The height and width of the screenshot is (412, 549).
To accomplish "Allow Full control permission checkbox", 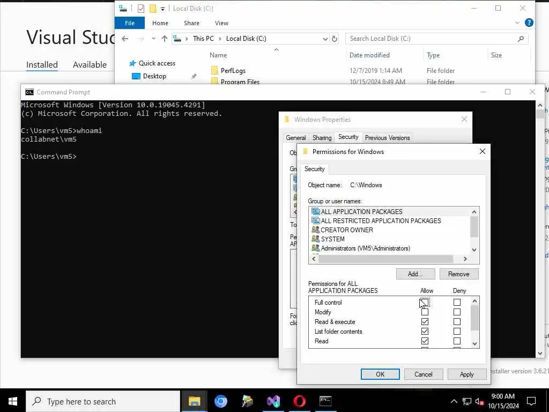I will [x=425, y=302].
